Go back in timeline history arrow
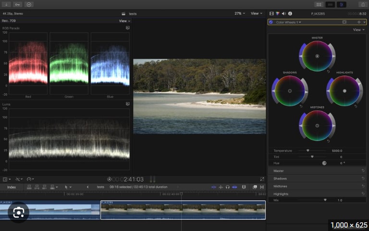The width and height of the screenshot is (369, 231). [87, 187]
